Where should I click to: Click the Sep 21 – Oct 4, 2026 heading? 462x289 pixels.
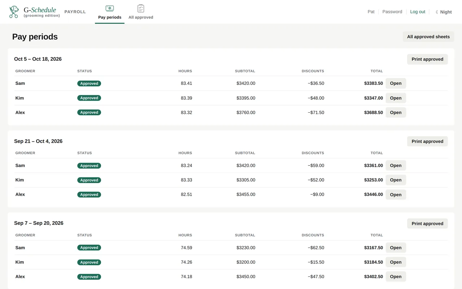(38, 141)
